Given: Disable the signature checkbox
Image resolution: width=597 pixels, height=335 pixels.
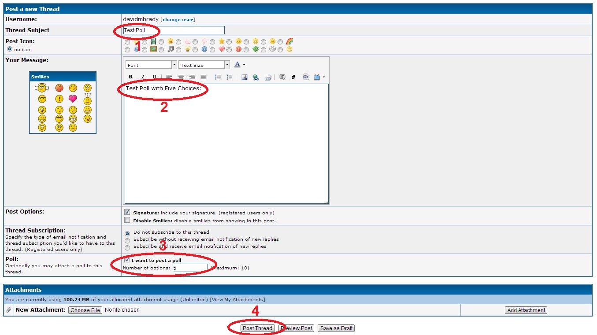Looking at the screenshot, I should (127, 212).
